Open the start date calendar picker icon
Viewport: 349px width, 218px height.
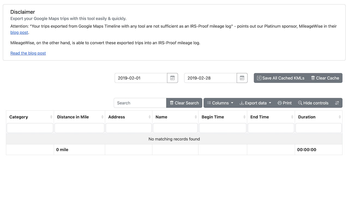point(172,78)
